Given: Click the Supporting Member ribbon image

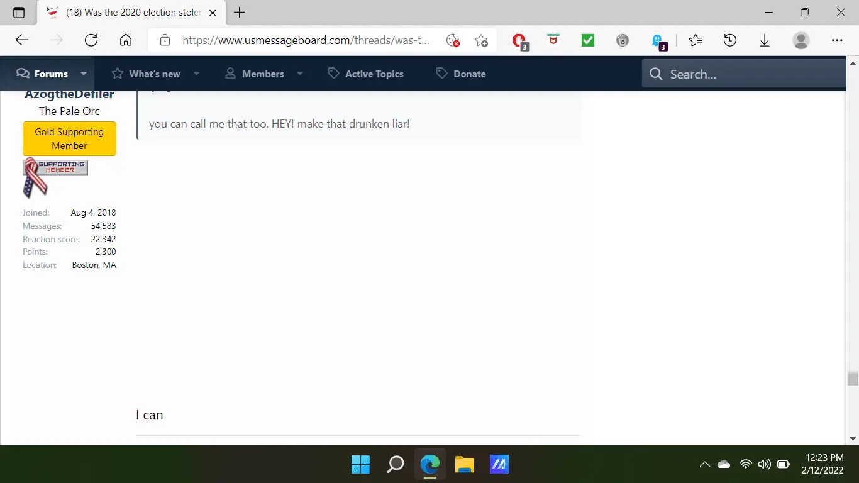Looking at the screenshot, I should pos(55,178).
